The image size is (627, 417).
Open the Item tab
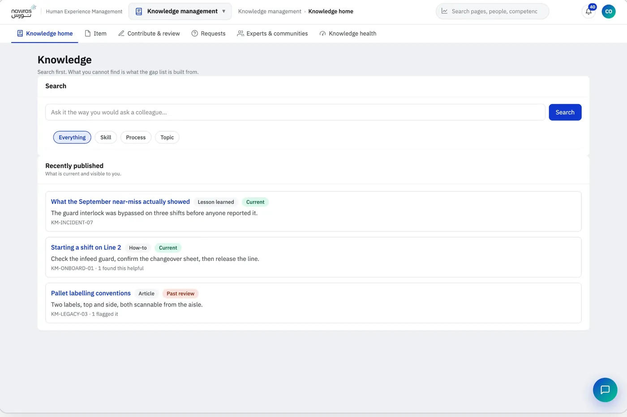[x=96, y=34]
